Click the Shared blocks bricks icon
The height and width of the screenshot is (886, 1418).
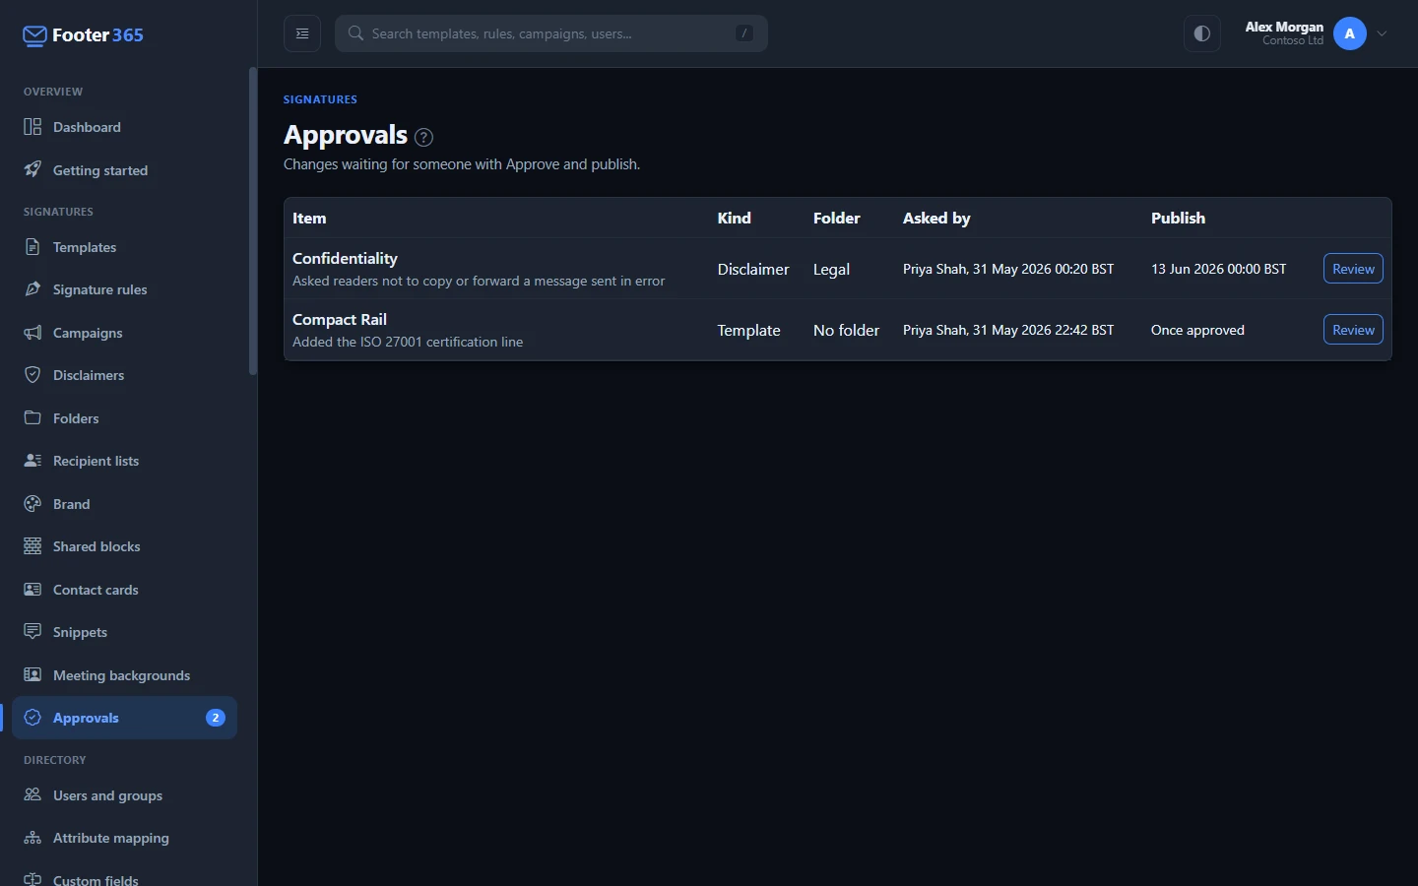click(32, 546)
